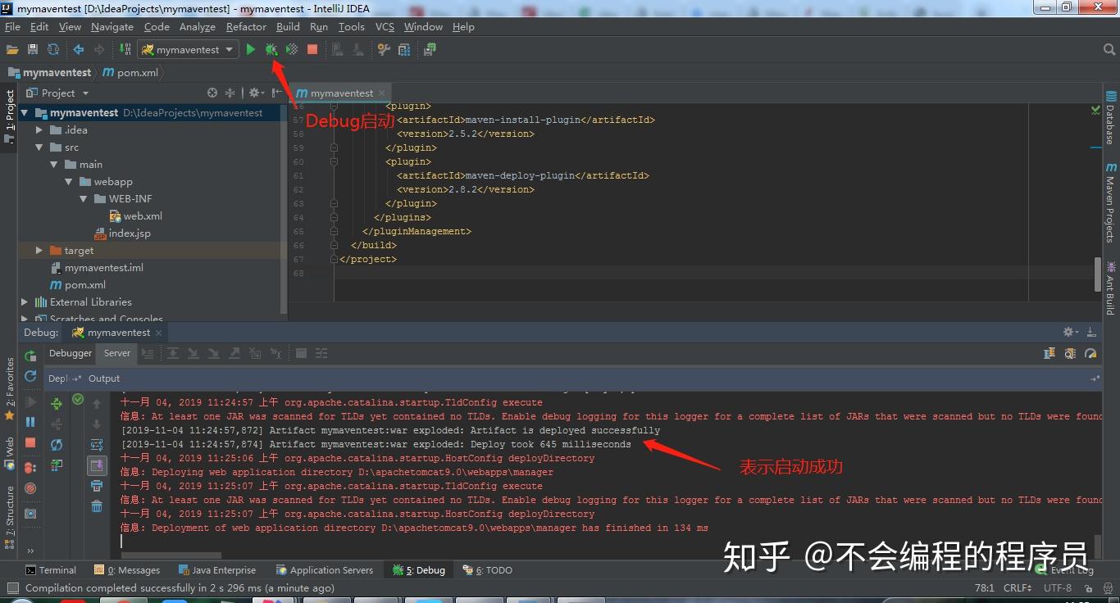Expand the target folder

coord(39,251)
